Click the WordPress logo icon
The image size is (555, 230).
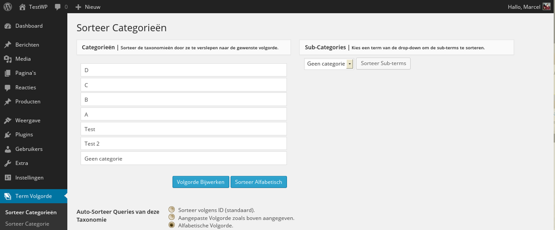pos(8,7)
